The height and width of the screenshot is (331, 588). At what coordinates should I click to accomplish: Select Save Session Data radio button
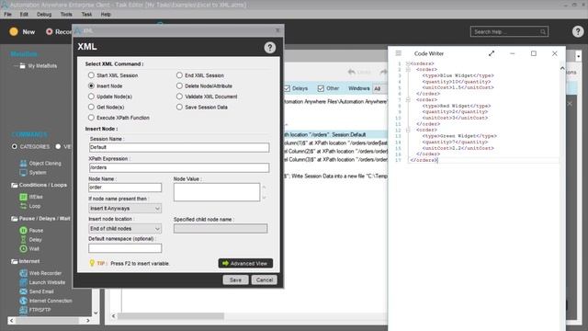179,107
